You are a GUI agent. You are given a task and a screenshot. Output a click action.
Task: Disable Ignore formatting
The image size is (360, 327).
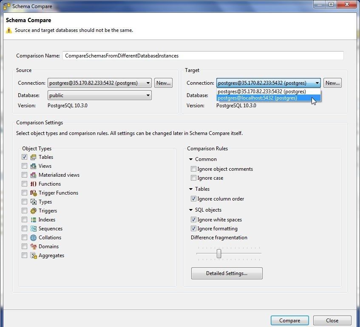click(193, 229)
